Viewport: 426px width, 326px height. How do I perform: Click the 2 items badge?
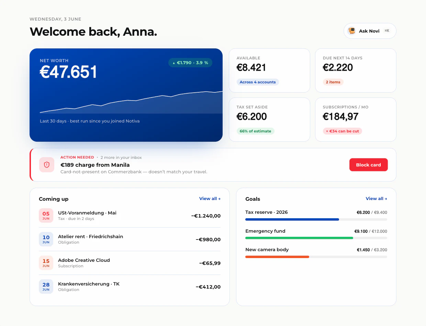pyautogui.click(x=333, y=82)
